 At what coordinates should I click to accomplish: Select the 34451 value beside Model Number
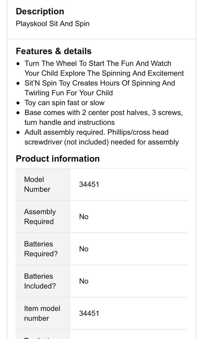89,184
